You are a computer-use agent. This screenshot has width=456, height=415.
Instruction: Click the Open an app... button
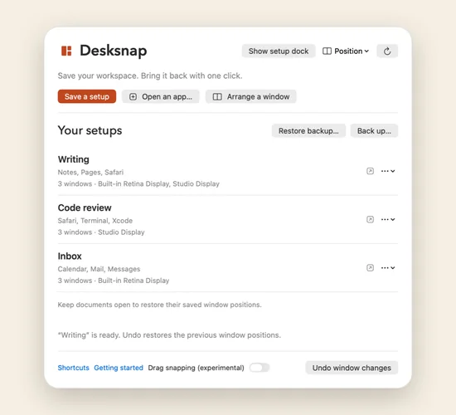pyautogui.click(x=161, y=96)
